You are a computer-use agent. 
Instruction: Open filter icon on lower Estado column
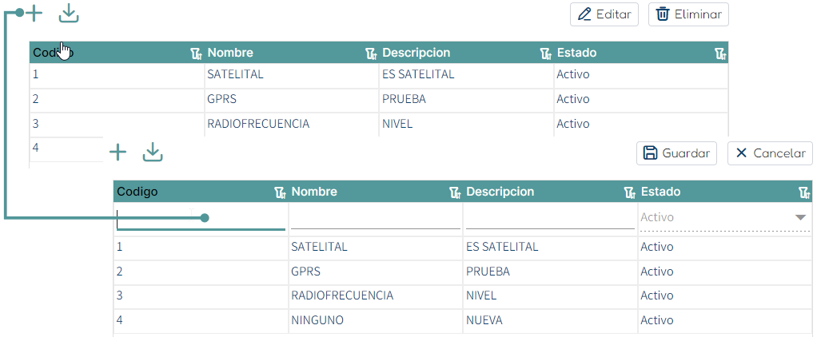tap(804, 192)
